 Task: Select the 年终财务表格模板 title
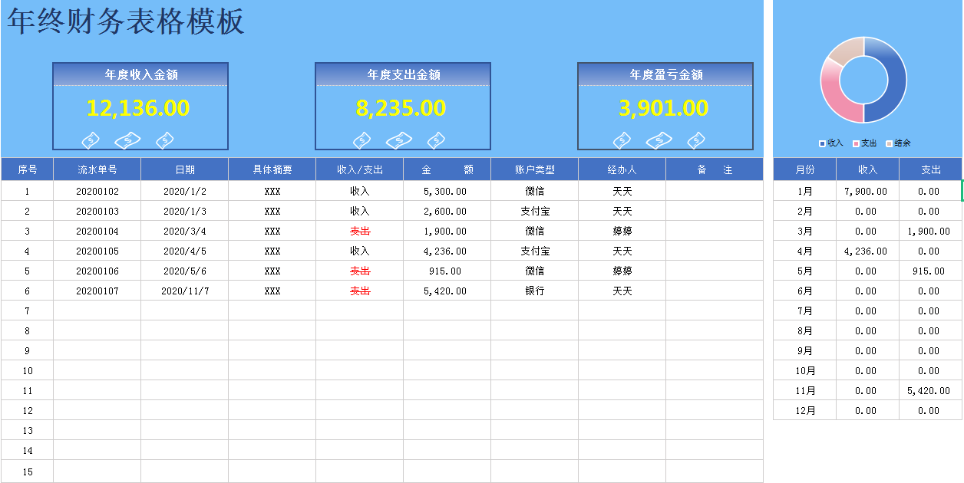click(x=126, y=21)
